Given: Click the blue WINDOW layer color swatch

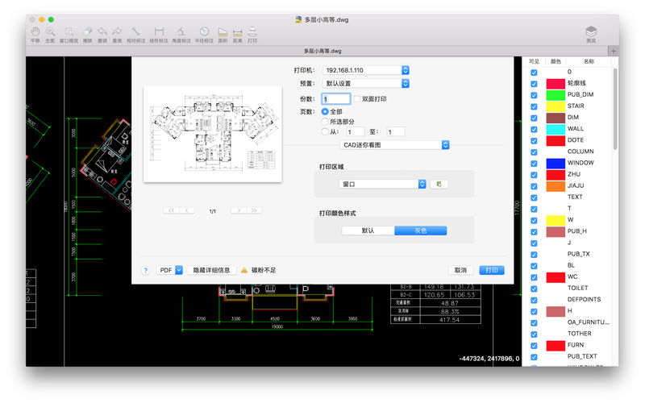Looking at the screenshot, I should point(556,164).
